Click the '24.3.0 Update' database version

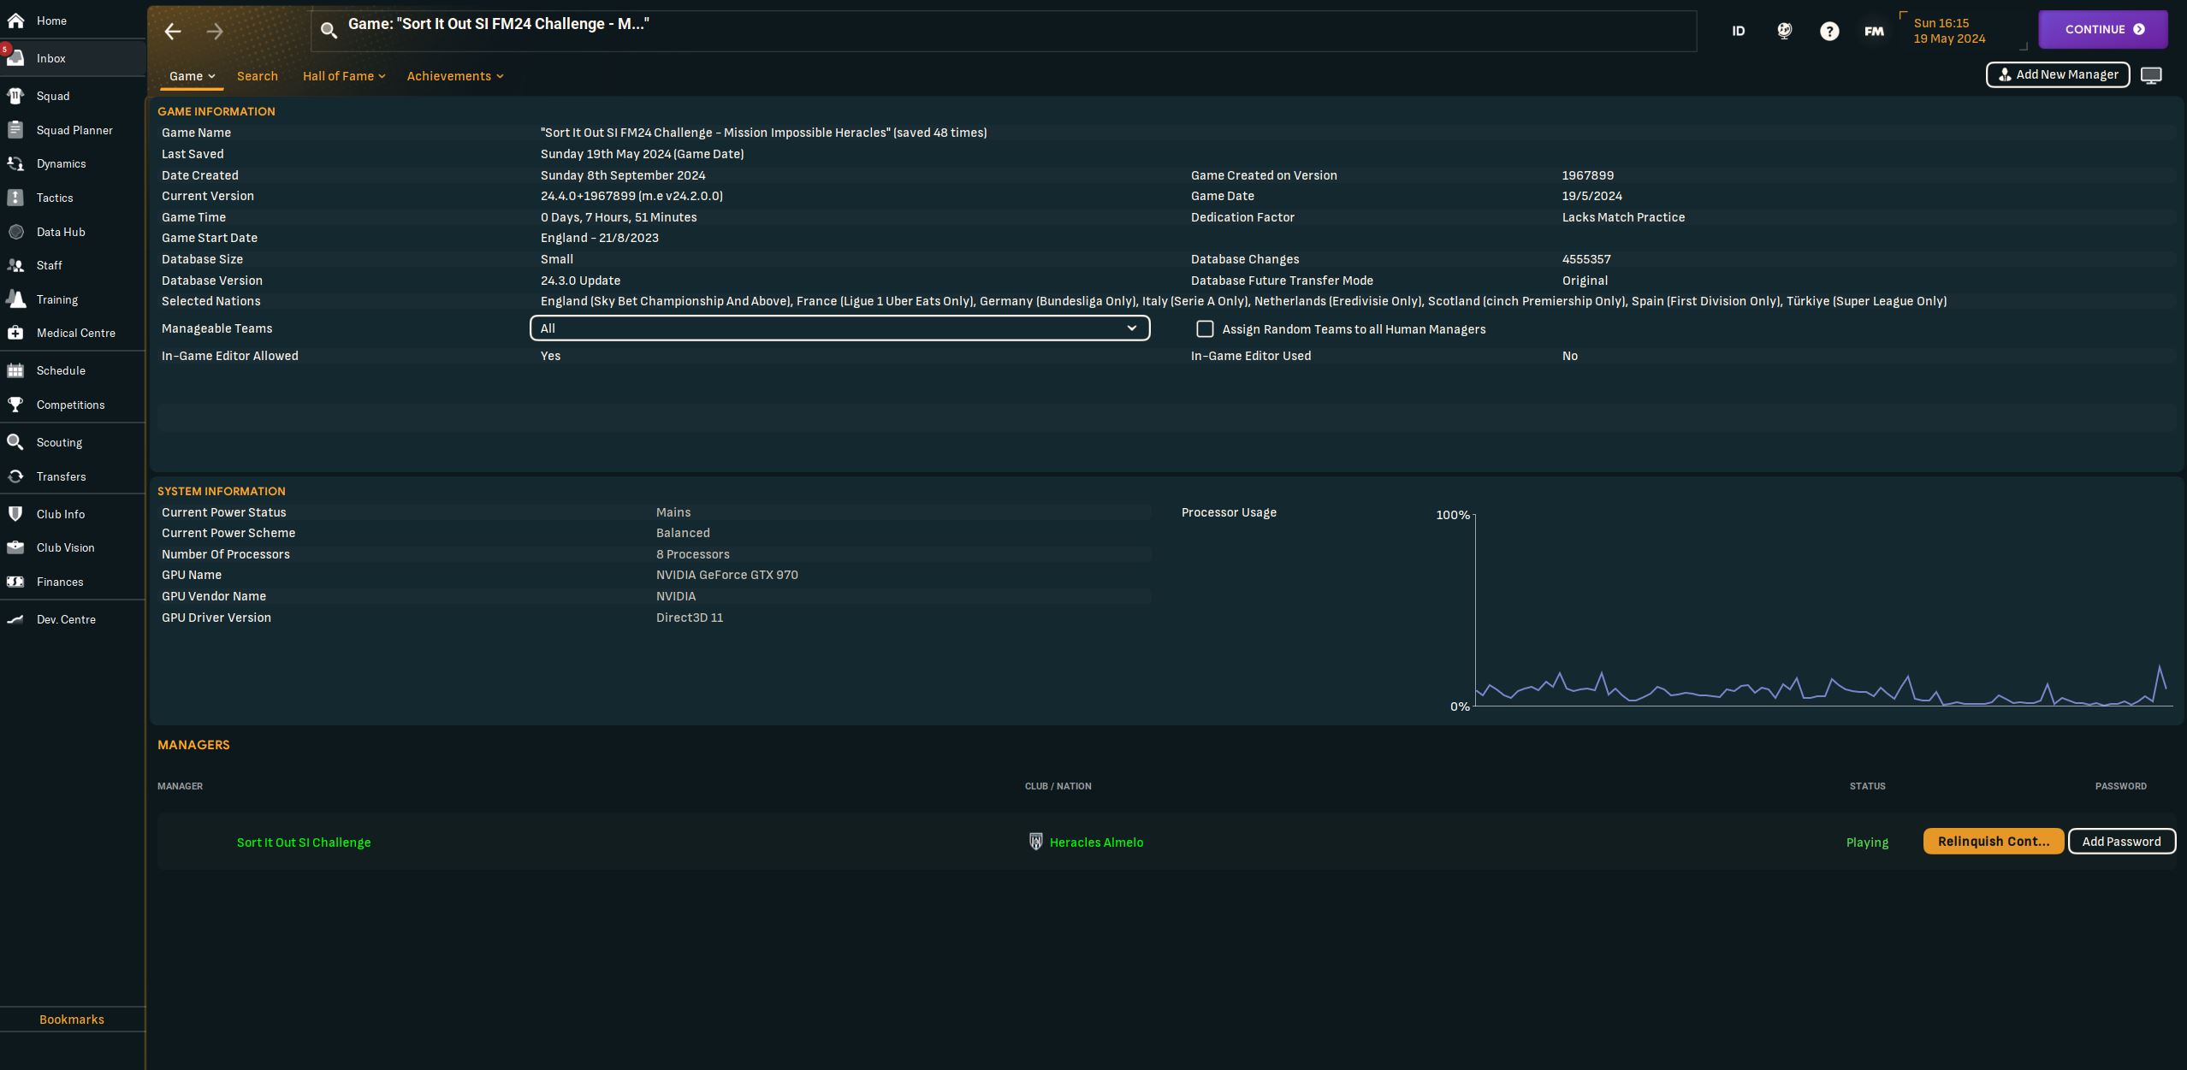[580, 281]
